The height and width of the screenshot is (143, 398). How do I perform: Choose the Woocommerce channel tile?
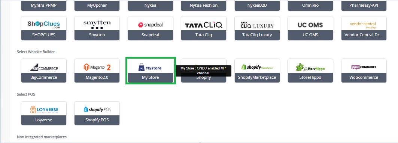[364, 71]
